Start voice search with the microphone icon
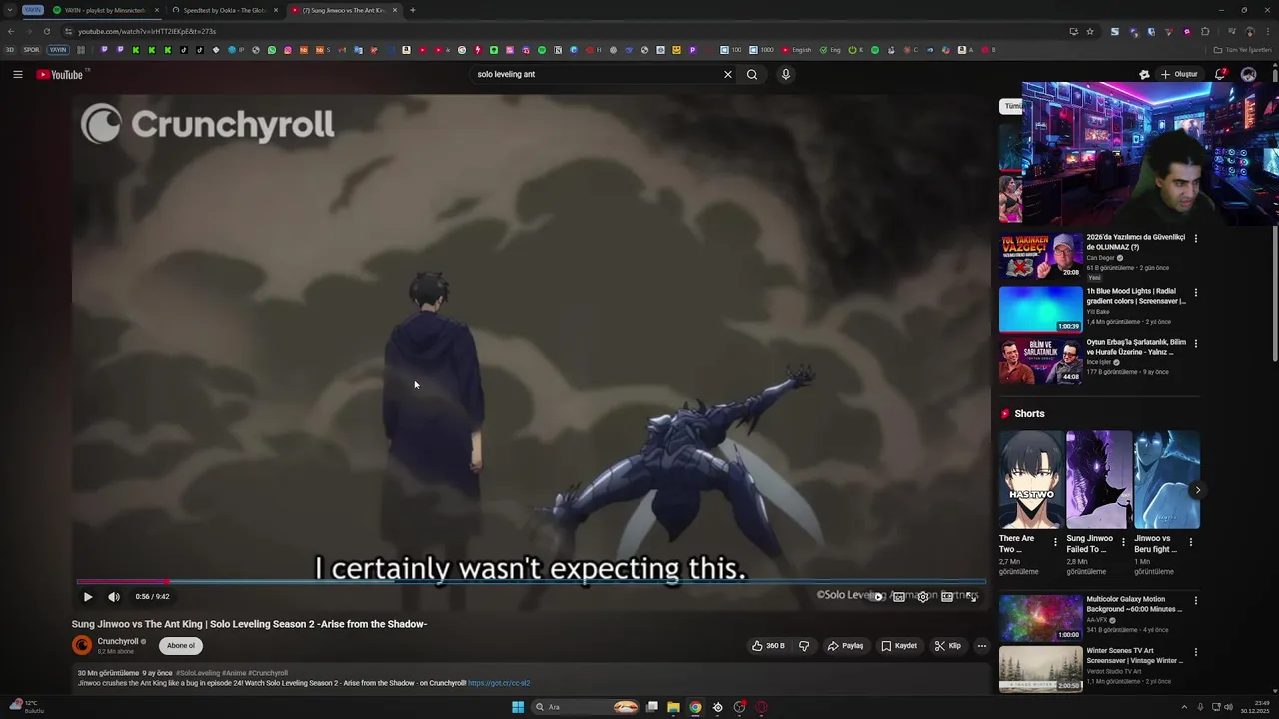 coord(786,74)
